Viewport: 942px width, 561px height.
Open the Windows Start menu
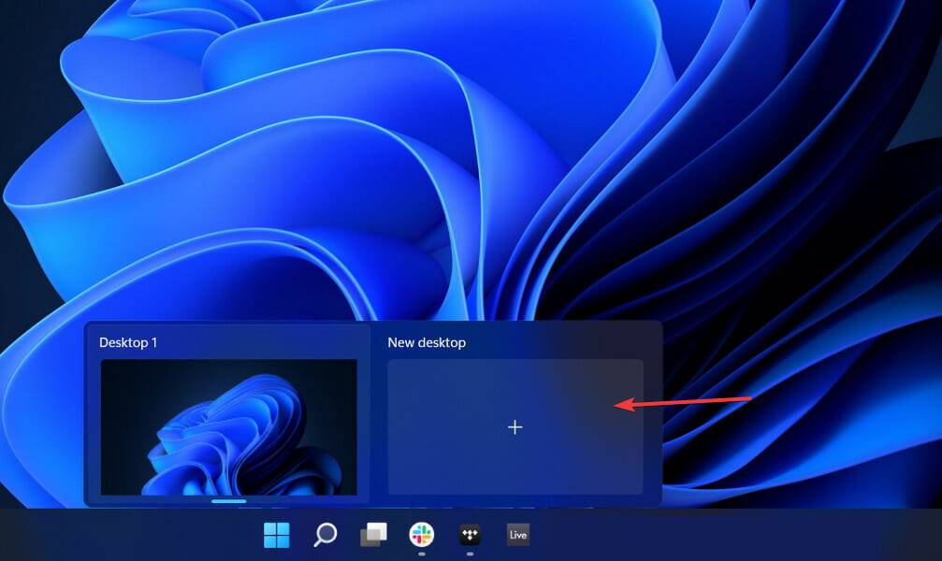point(277,535)
